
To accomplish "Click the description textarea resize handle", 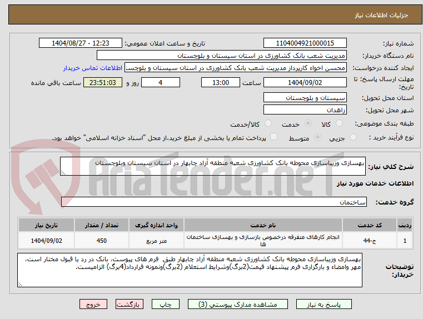I will click(x=63, y=173).
